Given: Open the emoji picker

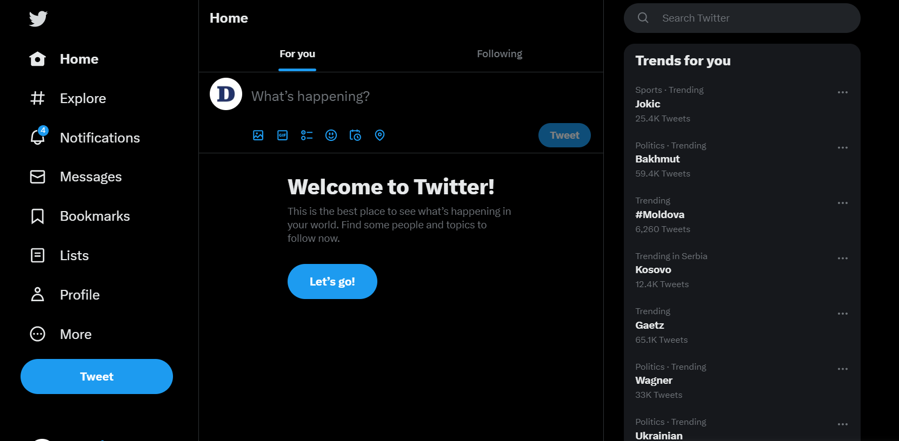Looking at the screenshot, I should (x=331, y=135).
